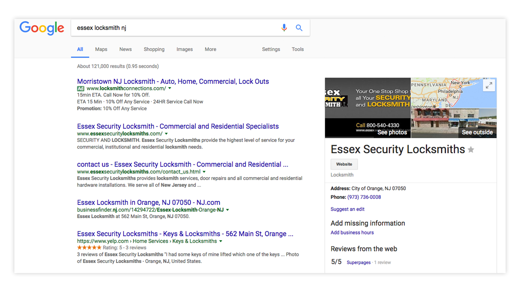The width and height of the screenshot is (520, 292).
Task: Click the blue search magnifier icon
Action: 299,28
